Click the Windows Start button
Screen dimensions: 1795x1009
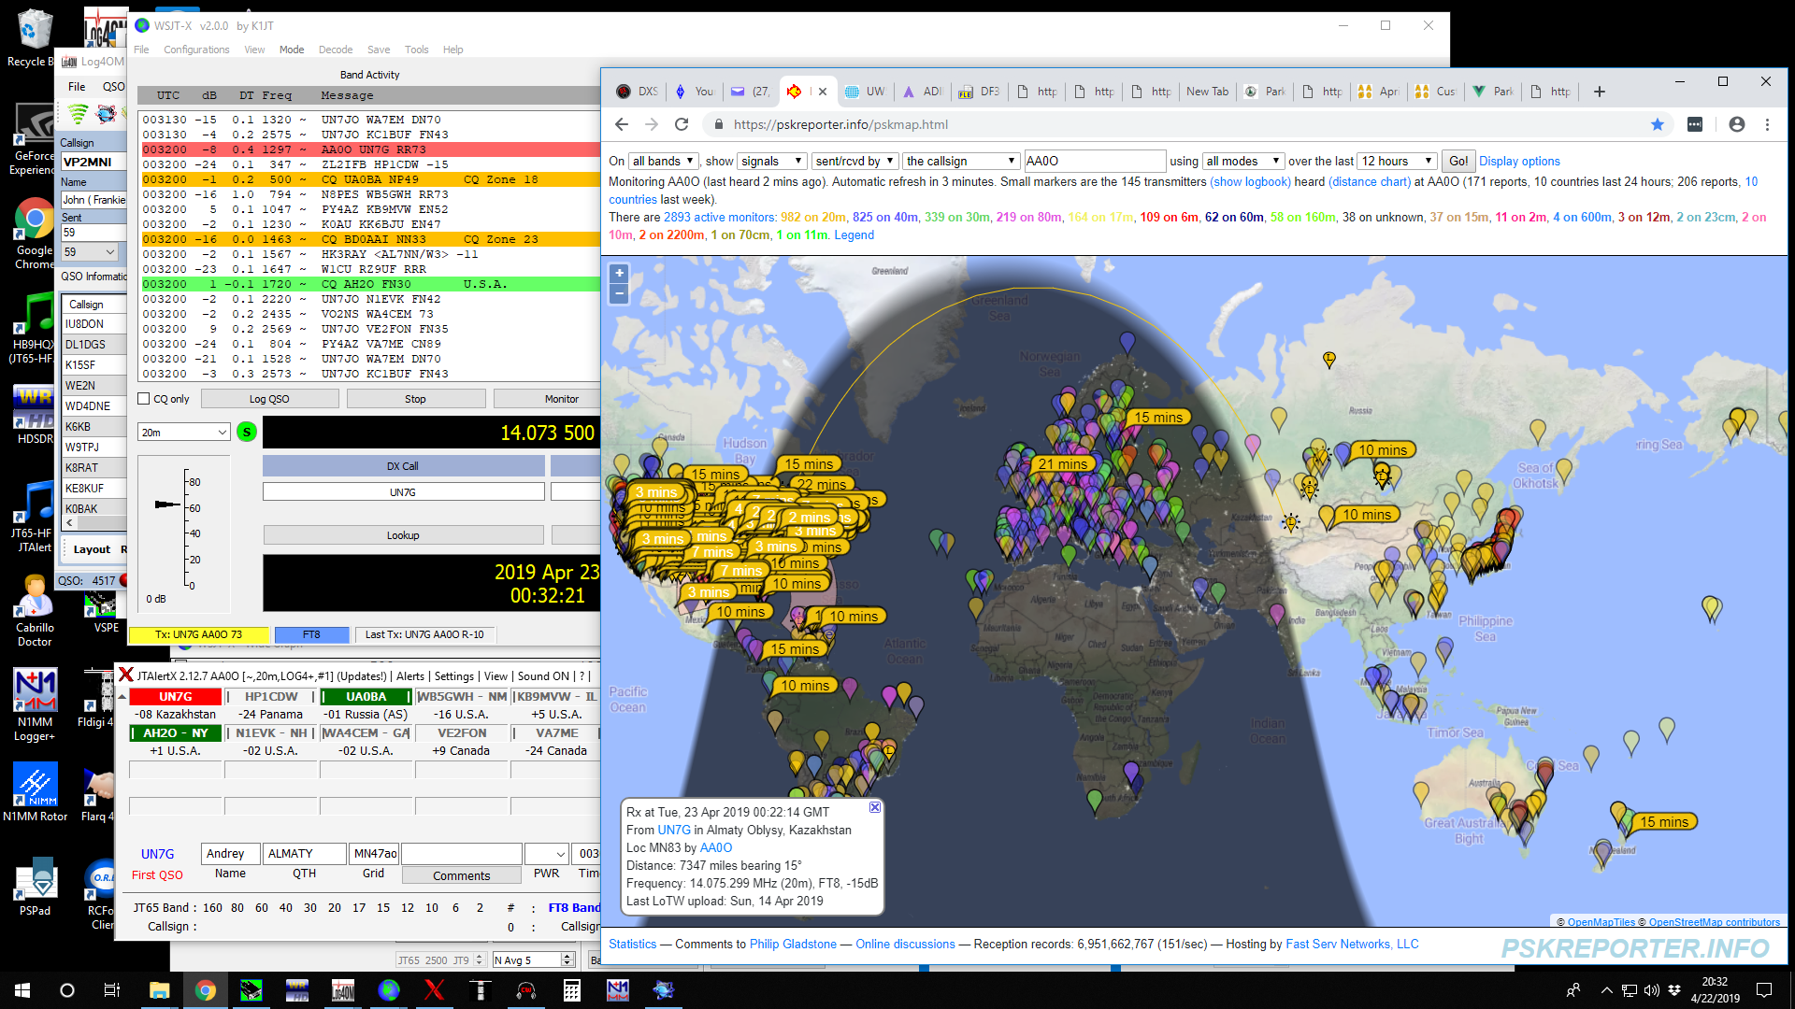click(22, 990)
